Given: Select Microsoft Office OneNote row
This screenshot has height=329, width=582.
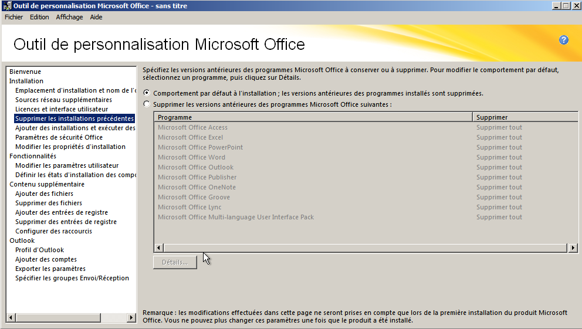Looking at the screenshot, I should [366, 187].
